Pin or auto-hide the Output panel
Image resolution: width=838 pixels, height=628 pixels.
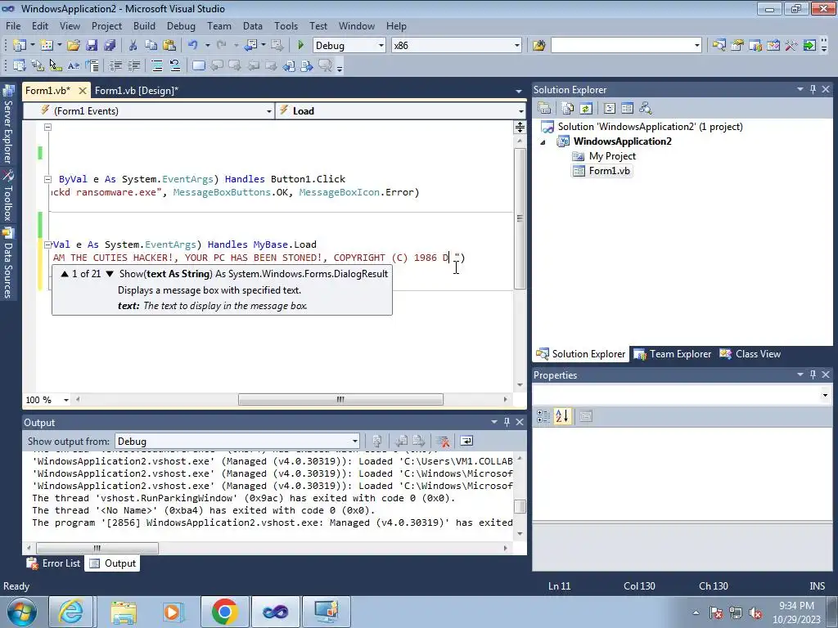tap(507, 422)
